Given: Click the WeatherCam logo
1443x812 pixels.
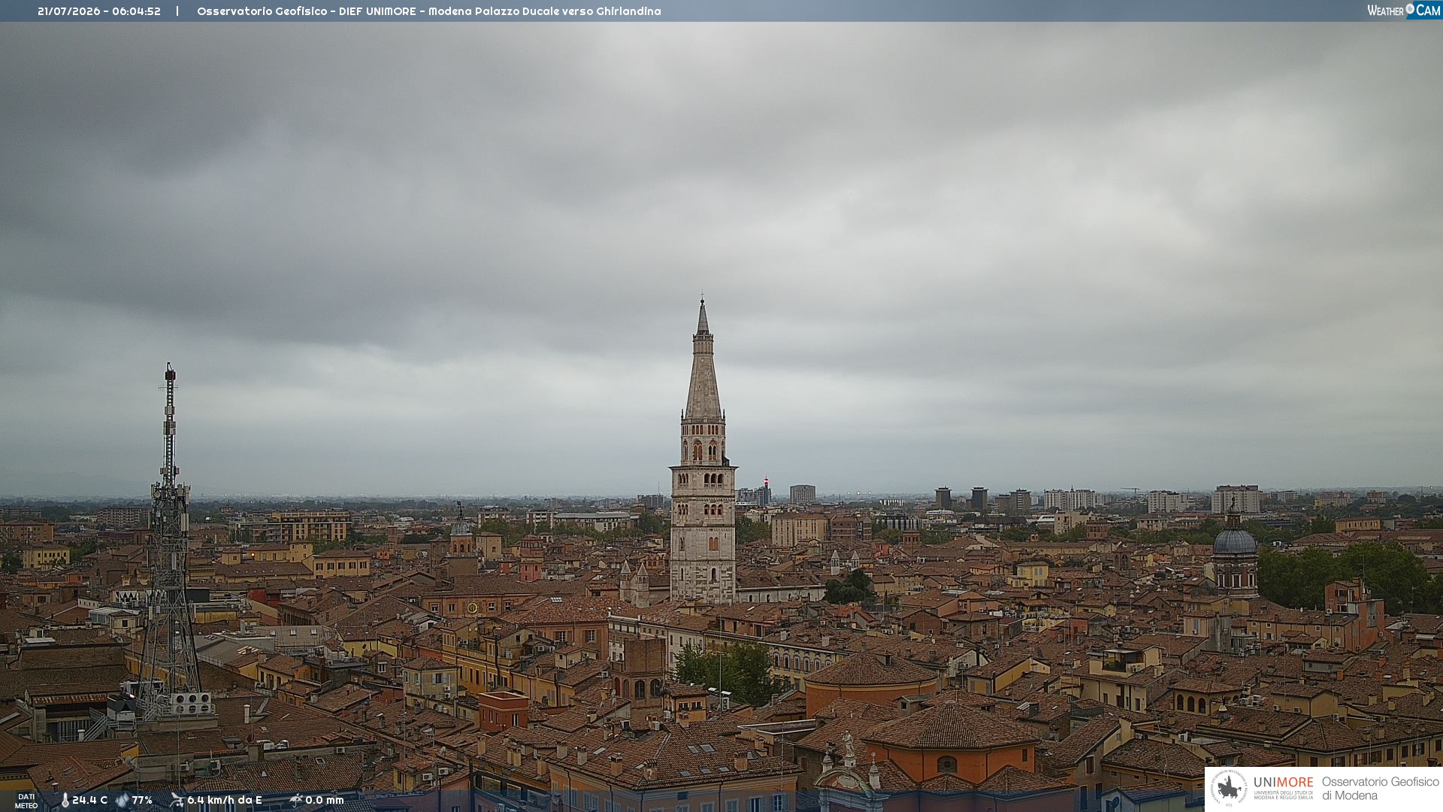Looking at the screenshot, I should click(1404, 11).
